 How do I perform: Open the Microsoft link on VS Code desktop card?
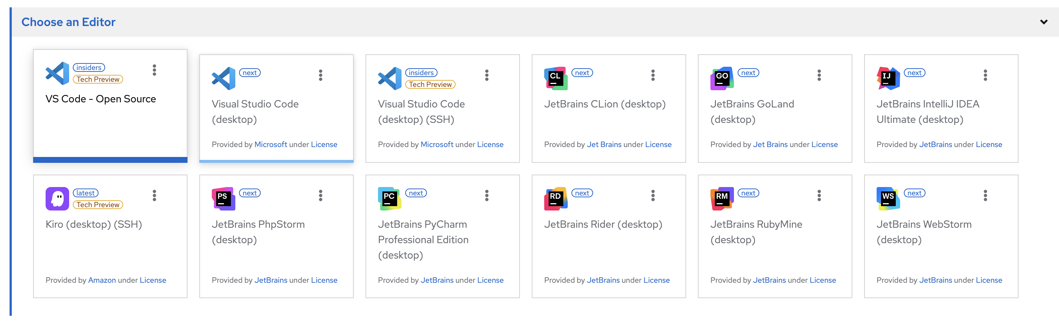(271, 144)
